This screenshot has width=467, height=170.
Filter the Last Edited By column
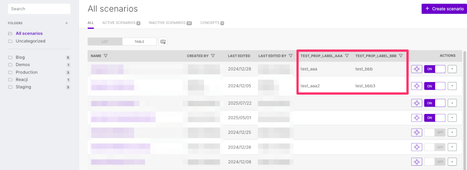tap(291, 56)
